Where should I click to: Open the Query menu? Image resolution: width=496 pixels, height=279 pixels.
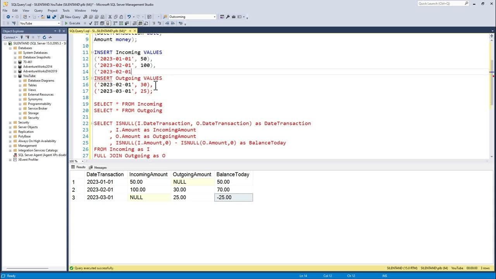tap(38, 10)
